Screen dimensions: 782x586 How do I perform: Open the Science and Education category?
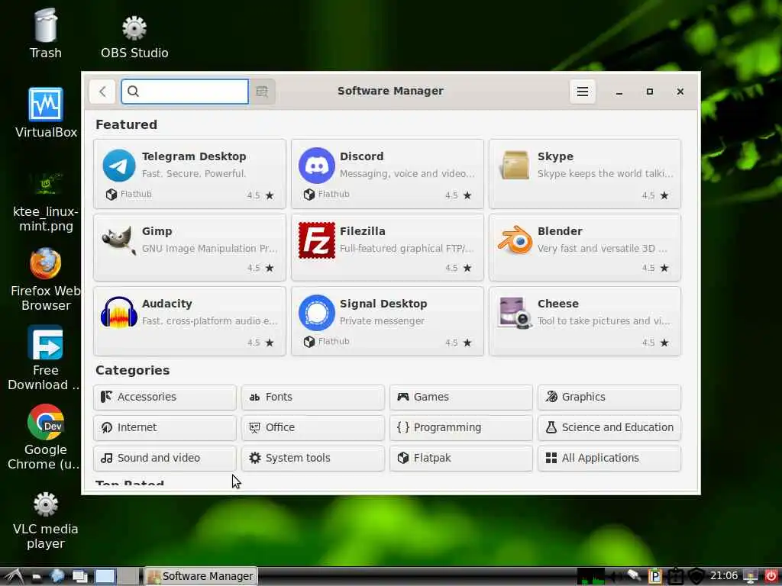609,427
